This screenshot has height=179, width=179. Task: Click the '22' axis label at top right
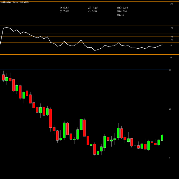click(x=171, y=4)
